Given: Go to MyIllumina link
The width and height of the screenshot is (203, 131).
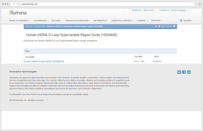Looking at the screenshot, I should (x=137, y=10).
